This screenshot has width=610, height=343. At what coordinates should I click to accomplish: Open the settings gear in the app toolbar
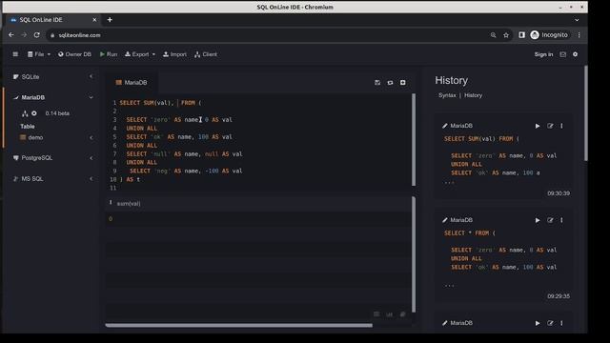coord(576,54)
